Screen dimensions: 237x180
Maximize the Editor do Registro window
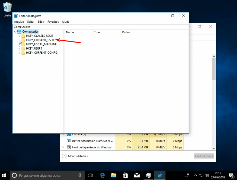pyautogui.click(x=173, y=16)
